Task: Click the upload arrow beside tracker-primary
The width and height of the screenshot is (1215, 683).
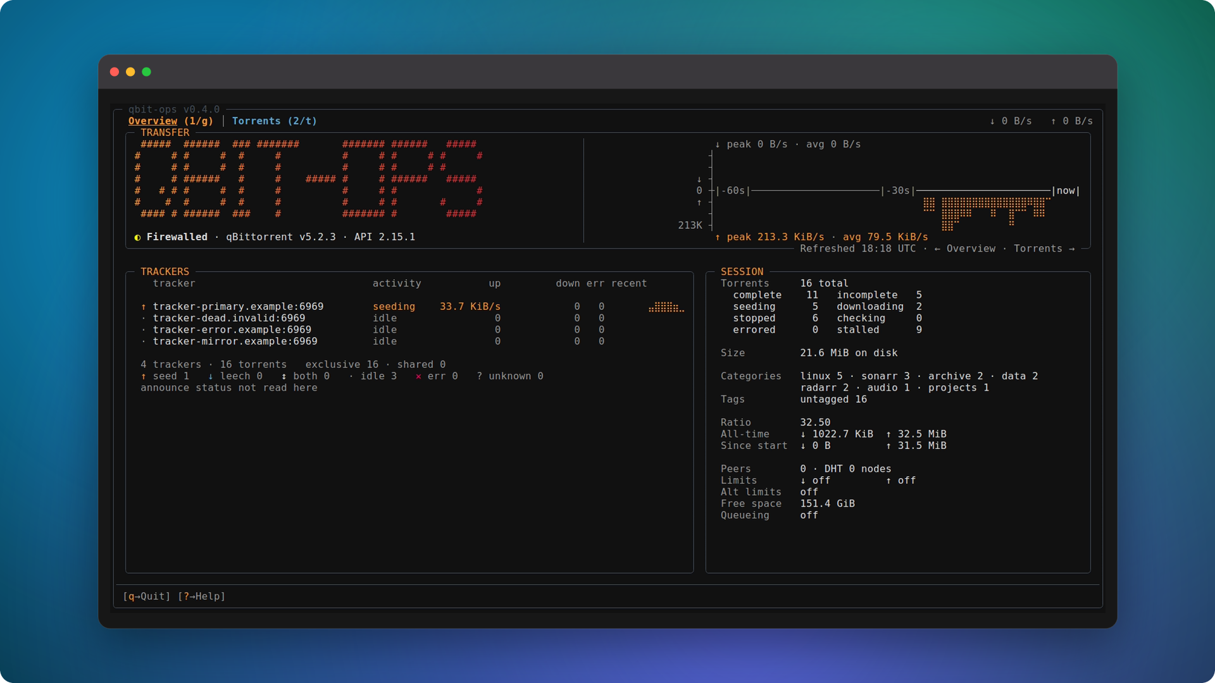Action: pos(144,307)
